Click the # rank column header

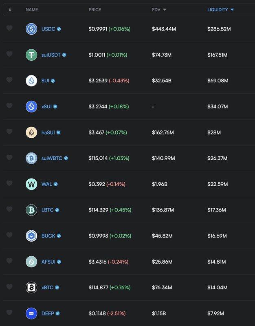click(10, 10)
